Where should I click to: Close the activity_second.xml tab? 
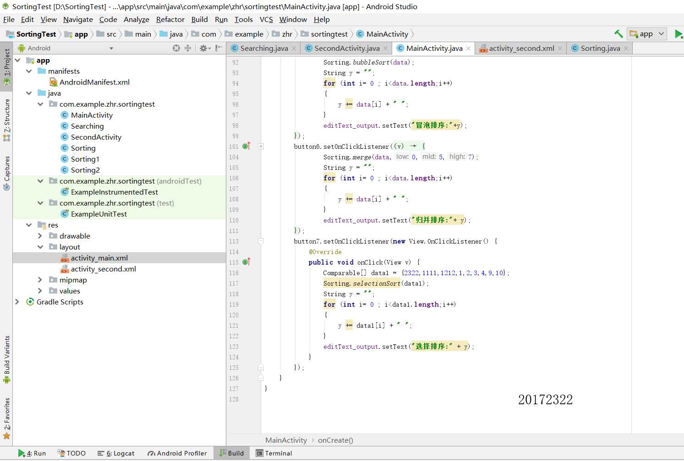pyautogui.click(x=560, y=49)
